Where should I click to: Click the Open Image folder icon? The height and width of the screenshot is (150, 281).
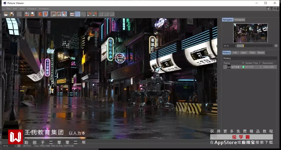[6, 14]
